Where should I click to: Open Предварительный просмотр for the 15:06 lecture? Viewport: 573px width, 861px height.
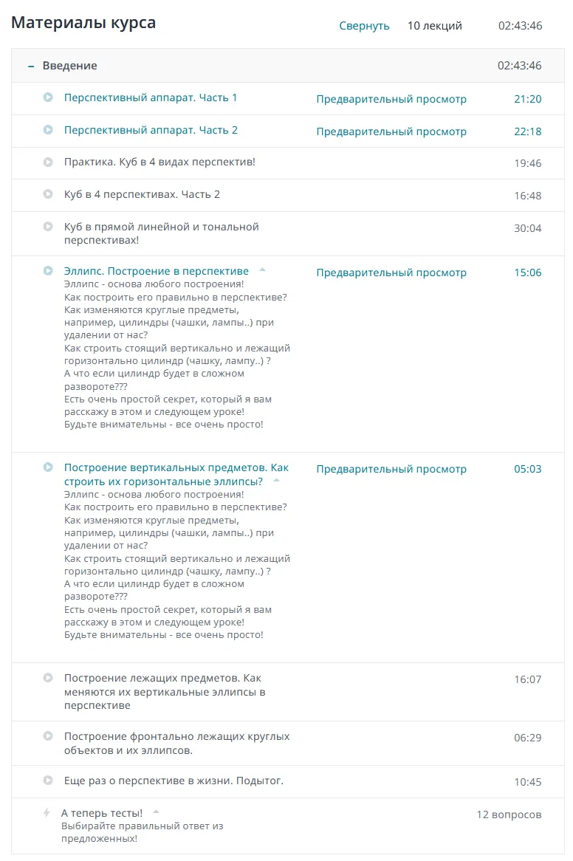point(391,272)
